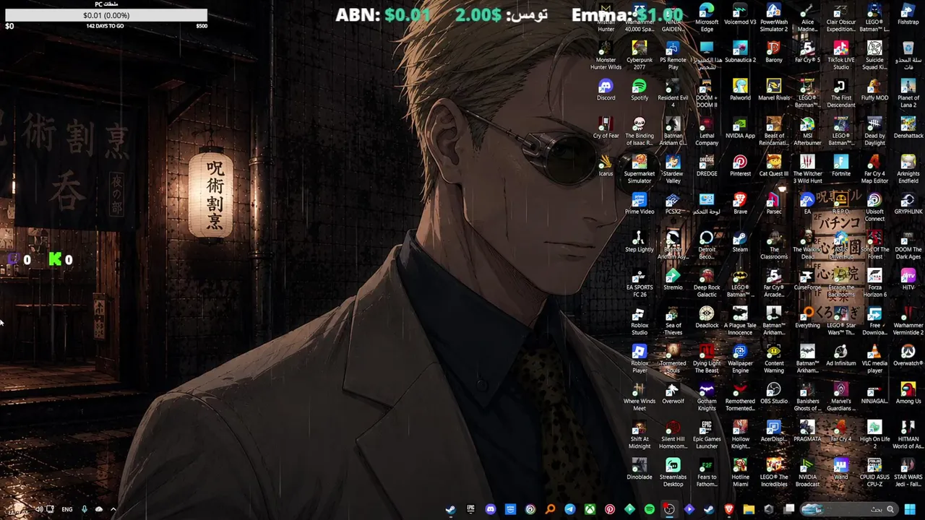
Task: Show hidden system tray icons
Action: (113, 509)
